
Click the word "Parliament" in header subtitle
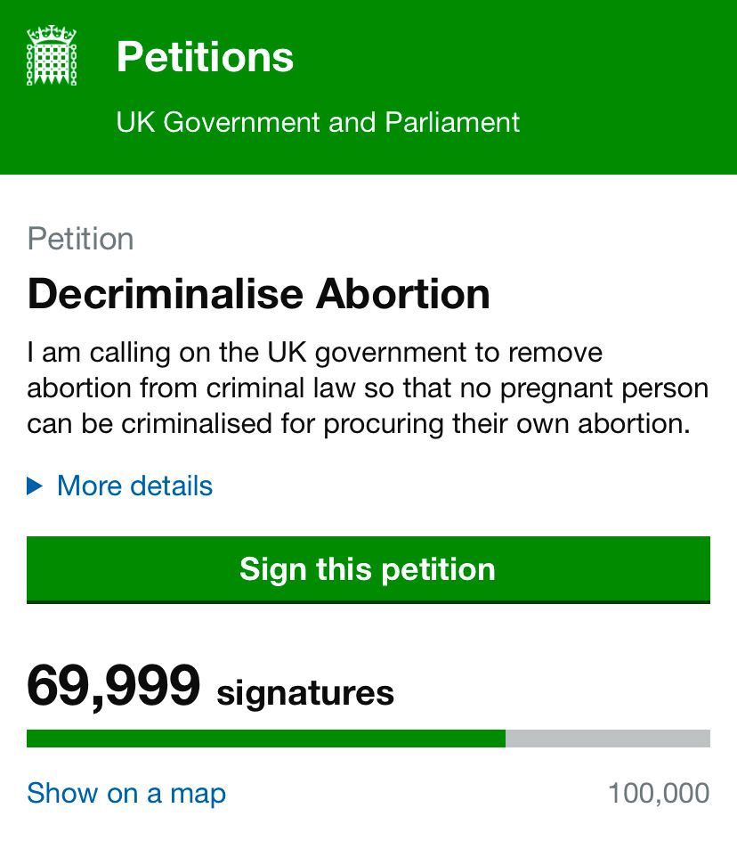tap(452, 122)
